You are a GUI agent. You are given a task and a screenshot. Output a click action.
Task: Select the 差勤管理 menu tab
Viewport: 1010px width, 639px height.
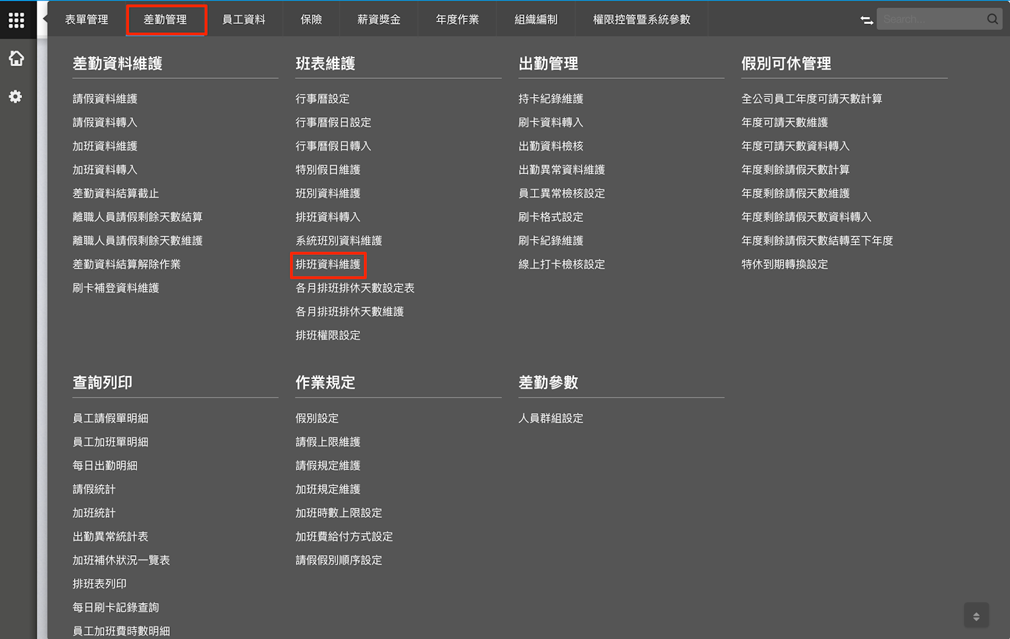click(x=165, y=20)
